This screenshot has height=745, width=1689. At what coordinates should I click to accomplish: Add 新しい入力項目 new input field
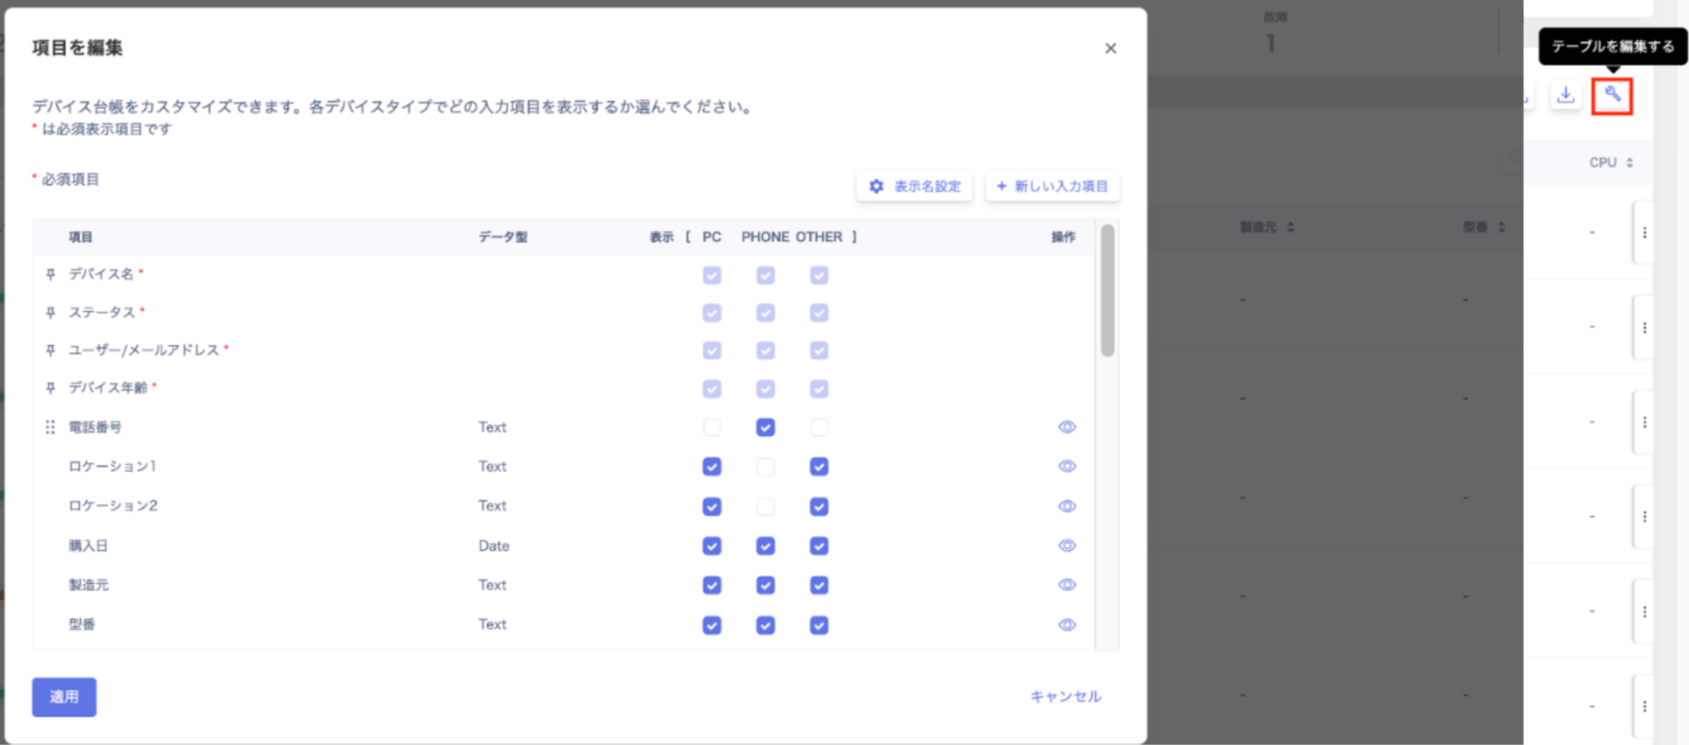[x=1052, y=187]
